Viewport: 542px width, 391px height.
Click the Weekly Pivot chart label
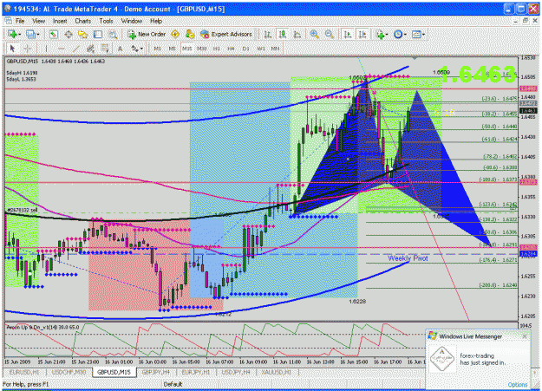tap(408, 258)
